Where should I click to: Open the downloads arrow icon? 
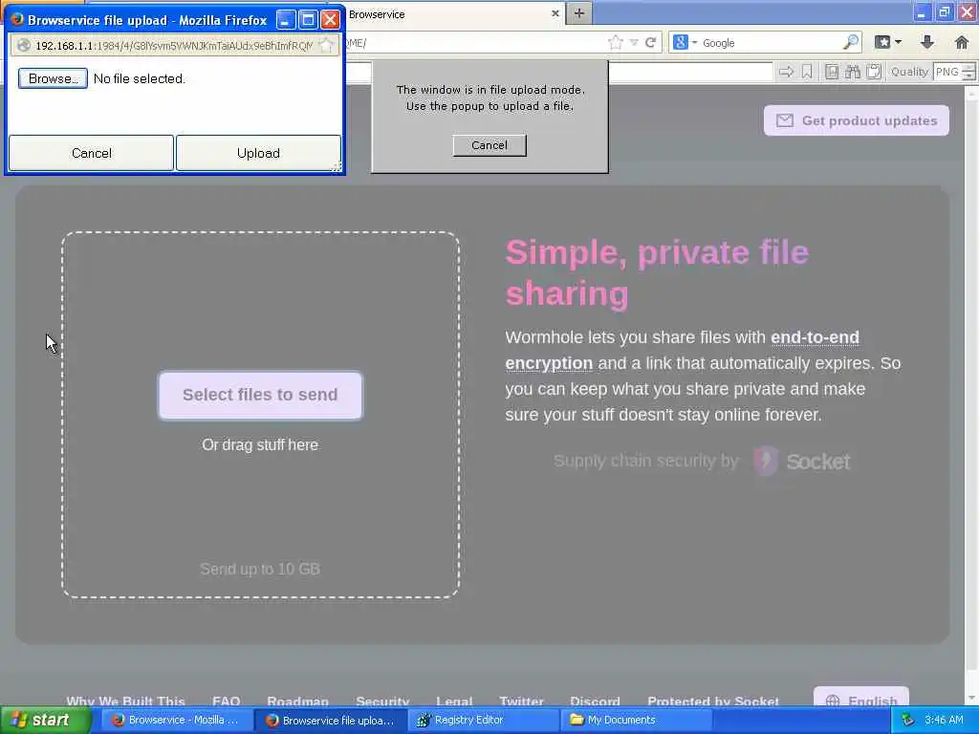[927, 42]
